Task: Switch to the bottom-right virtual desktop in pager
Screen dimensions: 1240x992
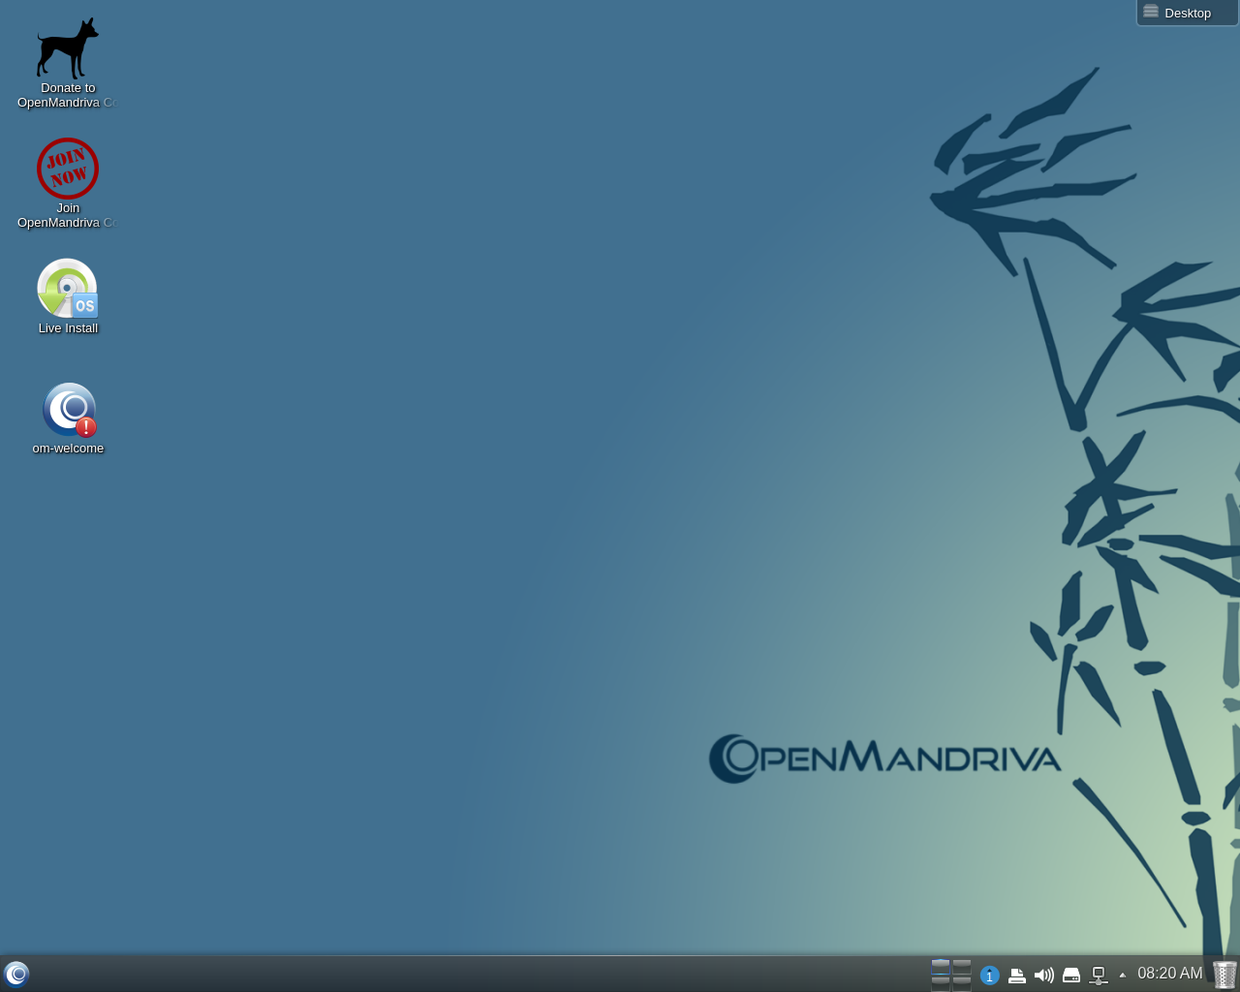Action: pyautogui.click(x=962, y=983)
